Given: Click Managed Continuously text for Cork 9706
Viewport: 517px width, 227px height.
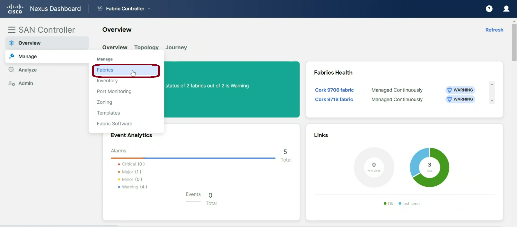Looking at the screenshot, I should [397, 90].
